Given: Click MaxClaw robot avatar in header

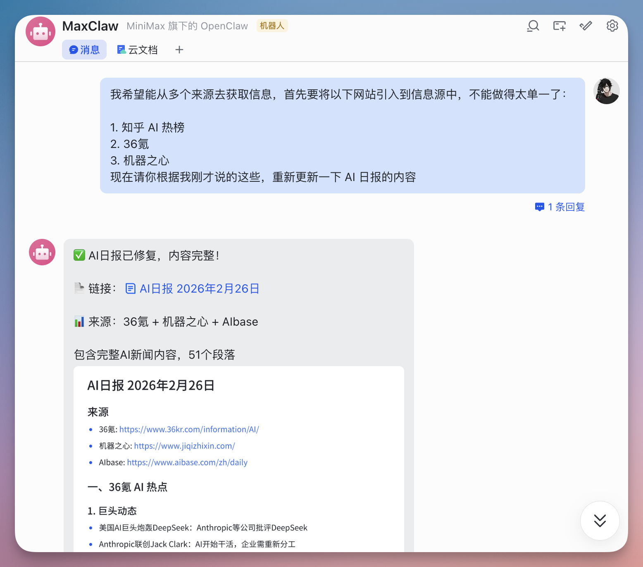Looking at the screenshot, I should pos(40,31).
